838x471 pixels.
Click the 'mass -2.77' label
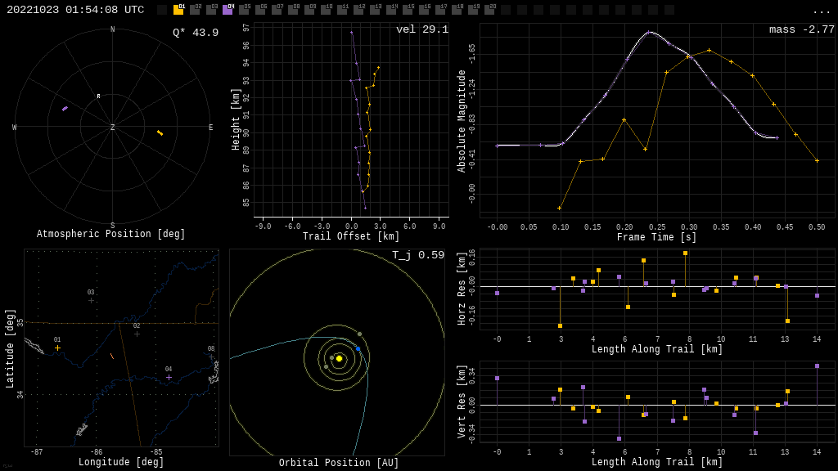pos(801,29)
